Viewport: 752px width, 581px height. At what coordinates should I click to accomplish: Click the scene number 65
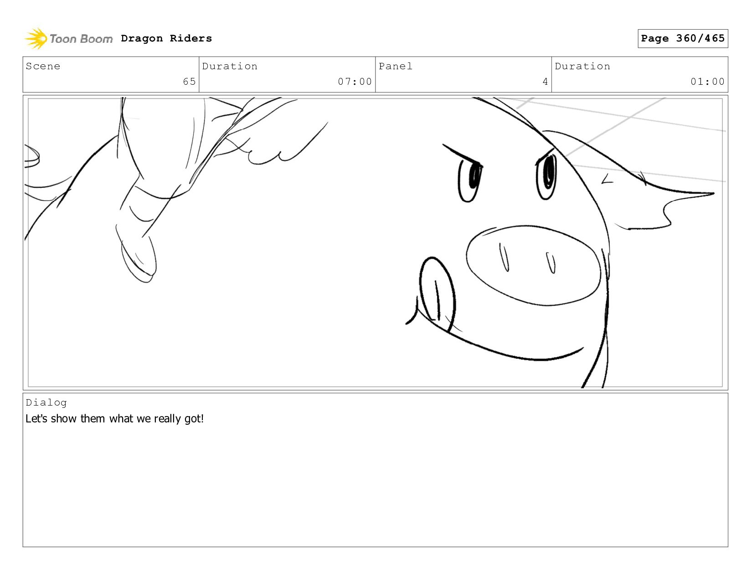189,82
